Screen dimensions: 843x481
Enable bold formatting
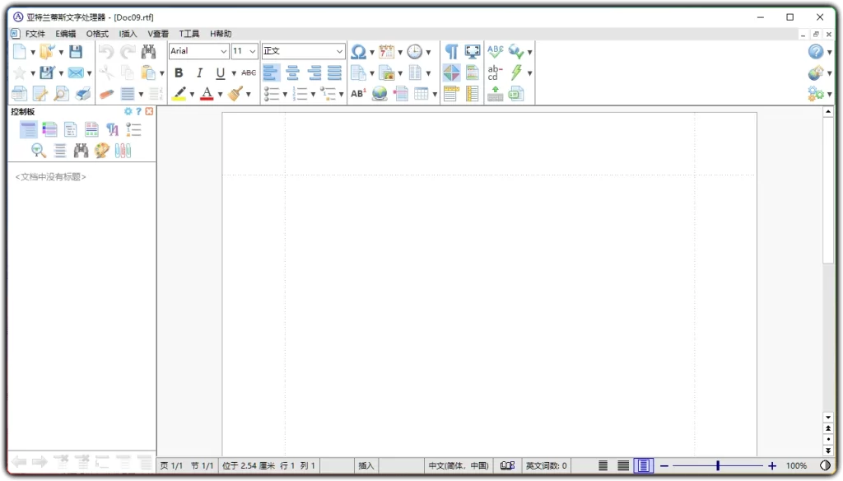point(179,72)
